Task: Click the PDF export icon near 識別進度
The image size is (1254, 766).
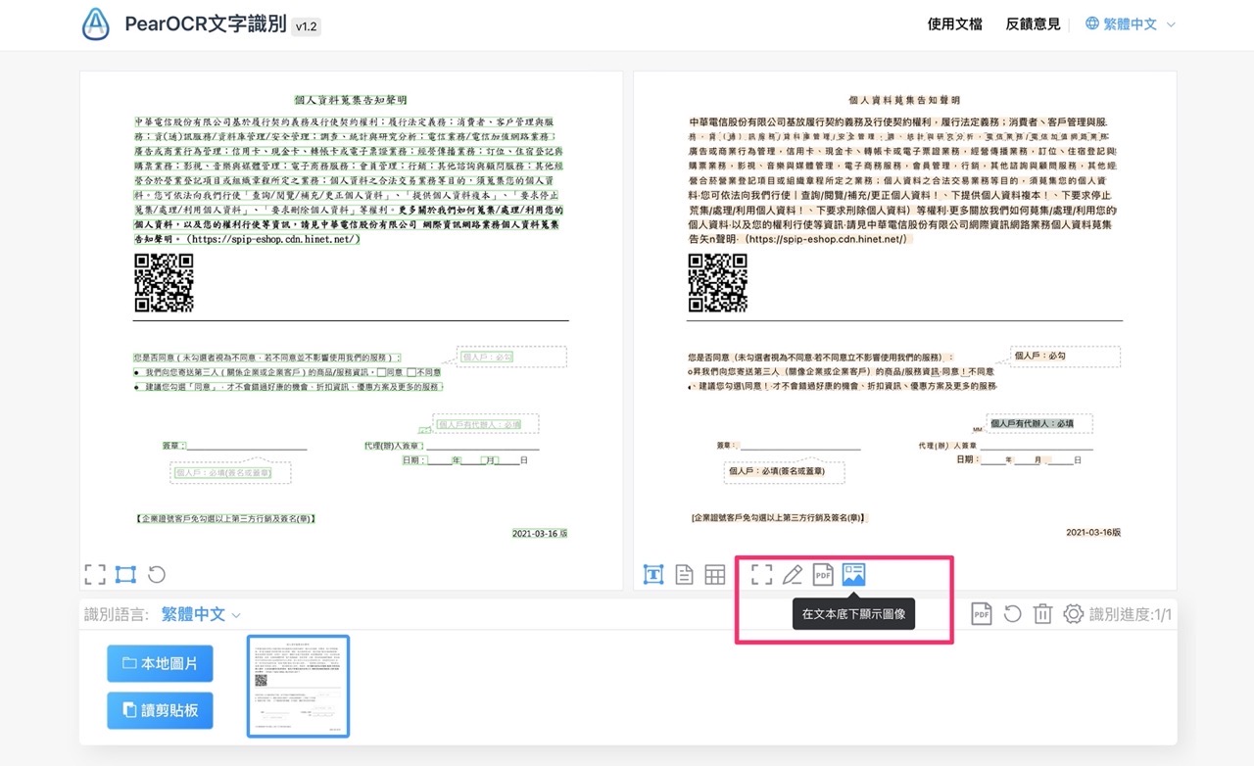Action: [x=982, y=614]
